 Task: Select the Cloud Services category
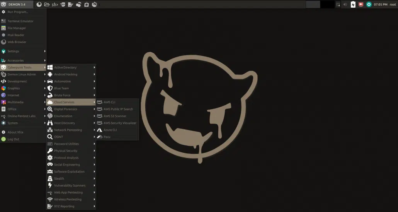pos(71,102)
